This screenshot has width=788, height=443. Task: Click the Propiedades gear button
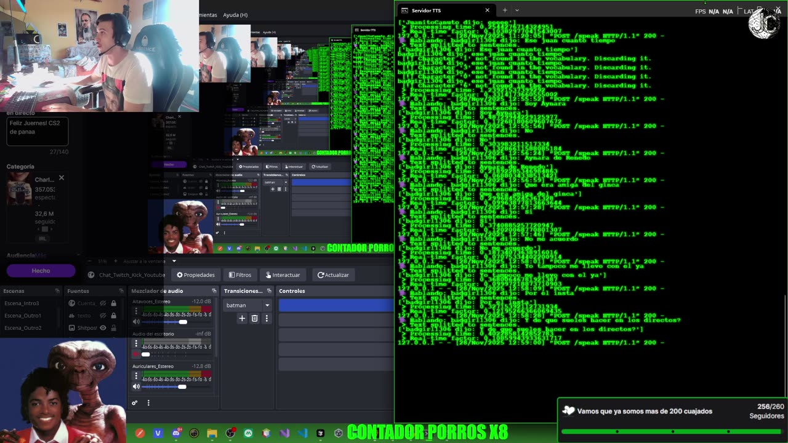195,275
